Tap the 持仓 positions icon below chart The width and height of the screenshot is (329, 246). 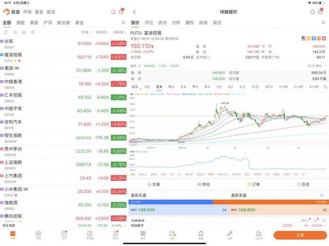pyautogui.click(x=199, y=184)
